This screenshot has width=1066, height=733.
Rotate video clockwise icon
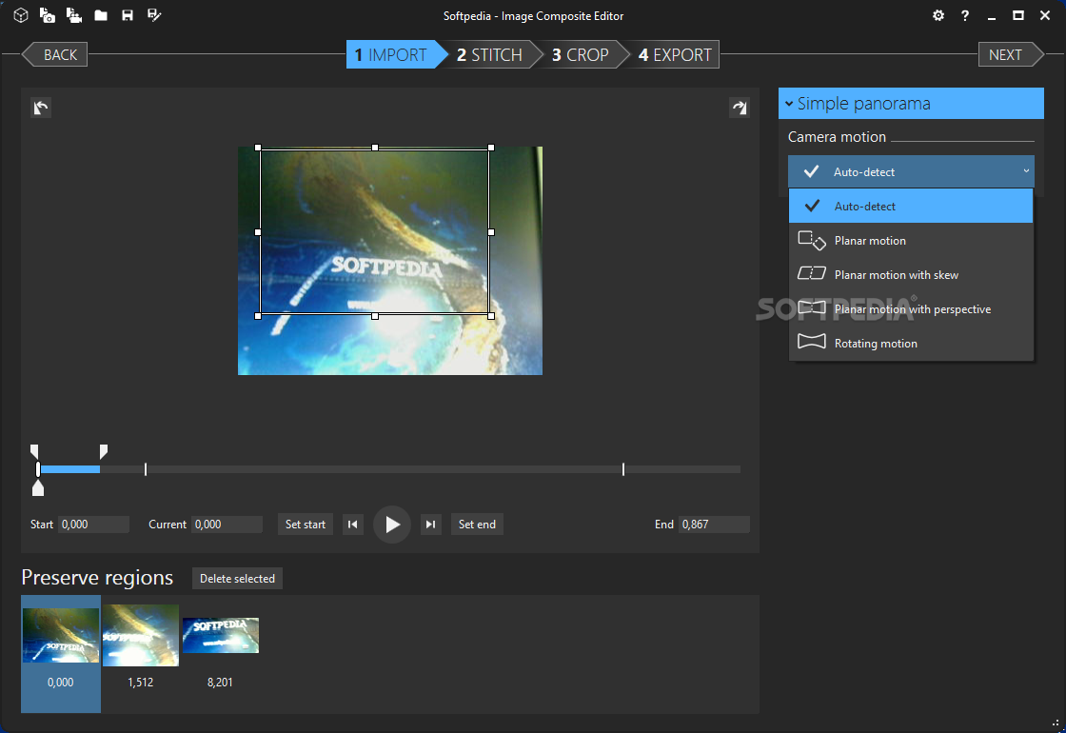click(x=739, y=107)
